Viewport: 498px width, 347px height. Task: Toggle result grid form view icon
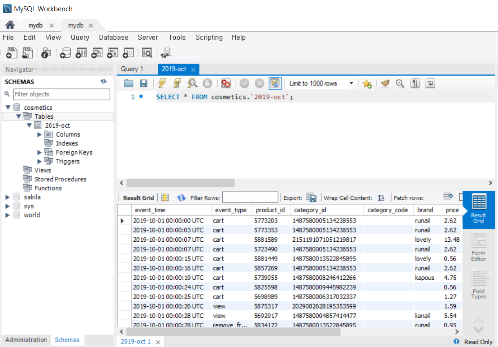[x=165, y=197]
